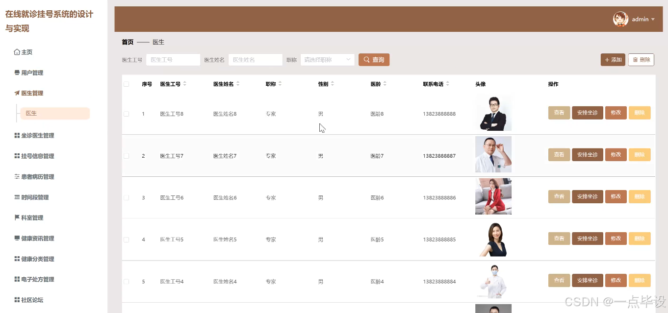Click the 删除 button in the toolbar
This screenshot has height=313, width=668.
click(x=641, y=60)
